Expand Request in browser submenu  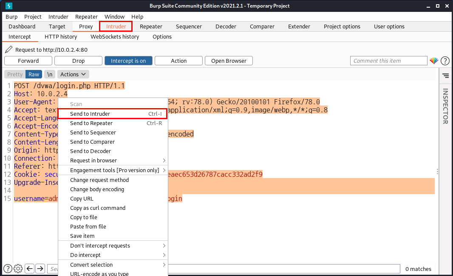tap(113, 161)
